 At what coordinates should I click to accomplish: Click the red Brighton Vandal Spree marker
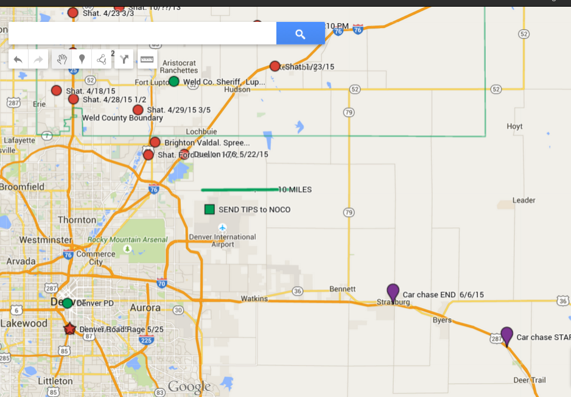[155, 142]
